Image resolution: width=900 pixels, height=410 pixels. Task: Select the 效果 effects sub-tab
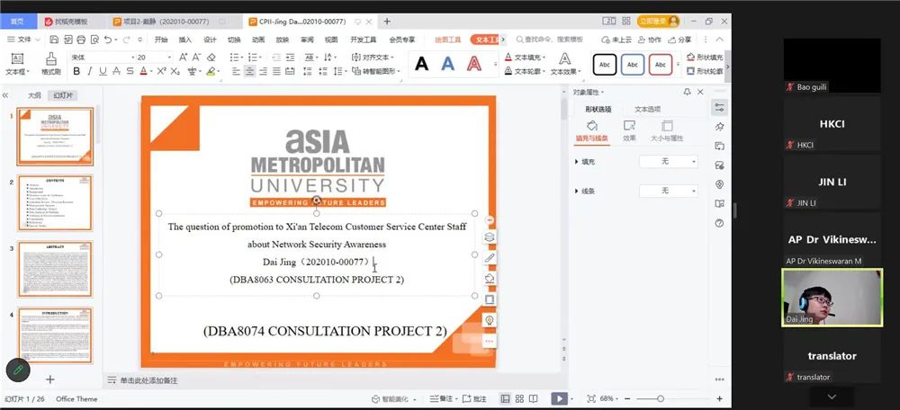[x=629, y=130]
